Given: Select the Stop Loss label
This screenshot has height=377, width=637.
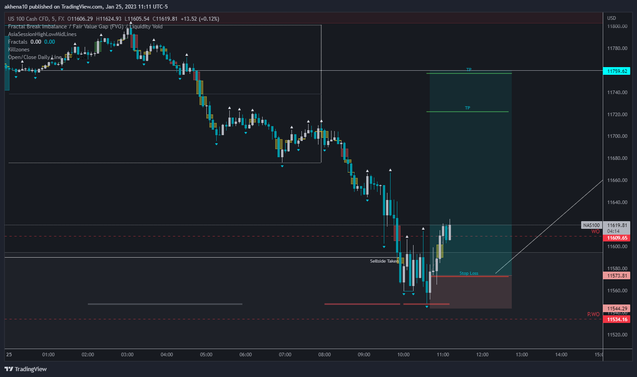Looking at the screenshot, I should click(469, 273).
